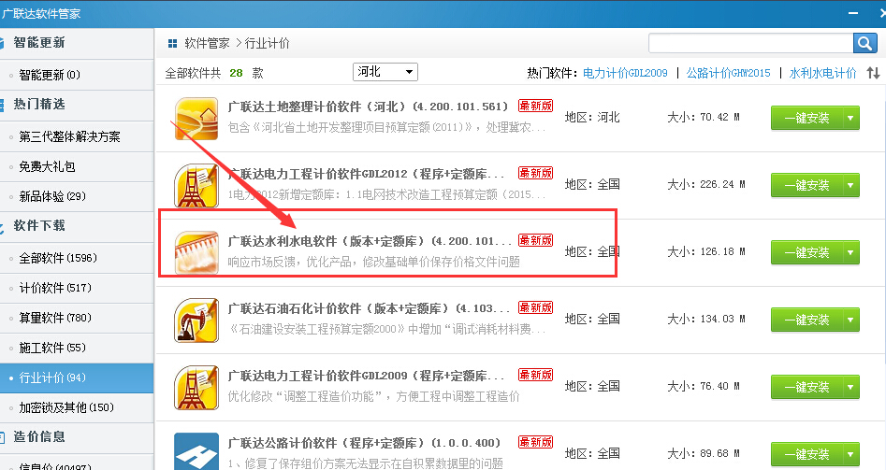886x470 pixels.
Task: Expand install options arrow for 电力工程GDL2012
Action: 850,185
